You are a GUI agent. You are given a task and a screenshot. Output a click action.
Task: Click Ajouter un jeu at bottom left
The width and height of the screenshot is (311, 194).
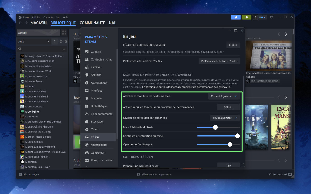point(29,174)
